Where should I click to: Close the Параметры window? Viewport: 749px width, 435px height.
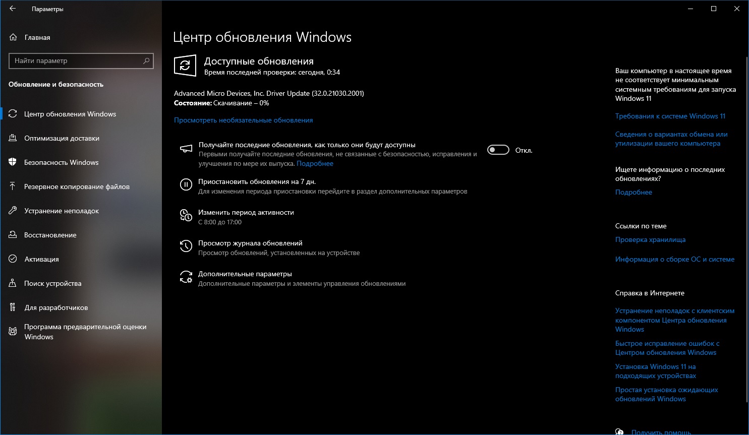click(737, 9)
